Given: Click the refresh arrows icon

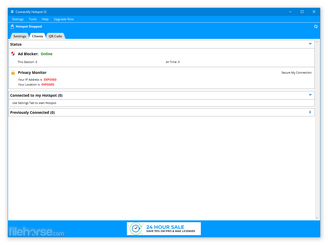Looking at the screenshot, I should pos(316,26).
